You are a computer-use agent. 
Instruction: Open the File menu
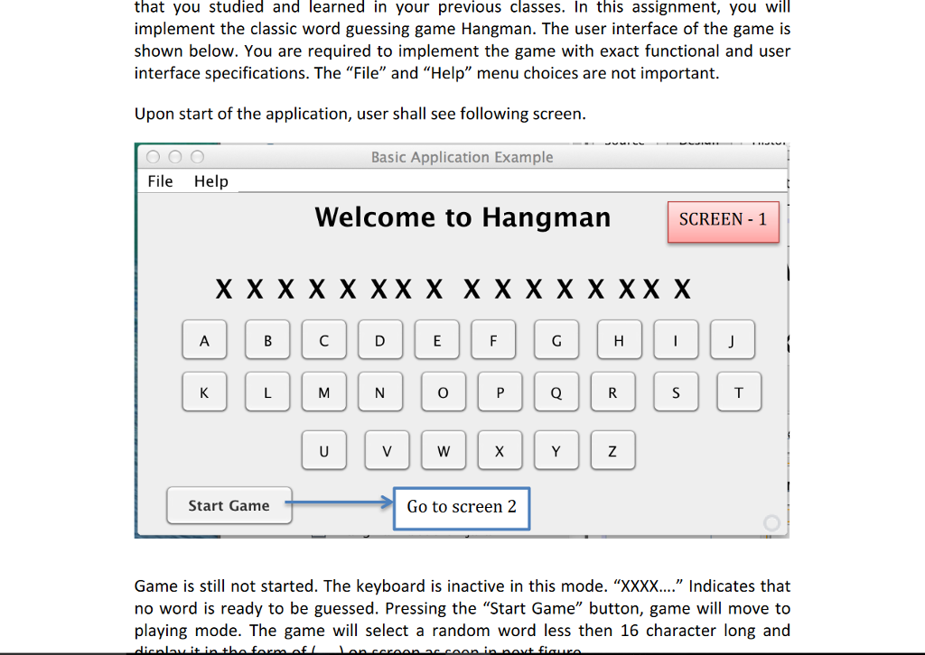pos(159,180)
